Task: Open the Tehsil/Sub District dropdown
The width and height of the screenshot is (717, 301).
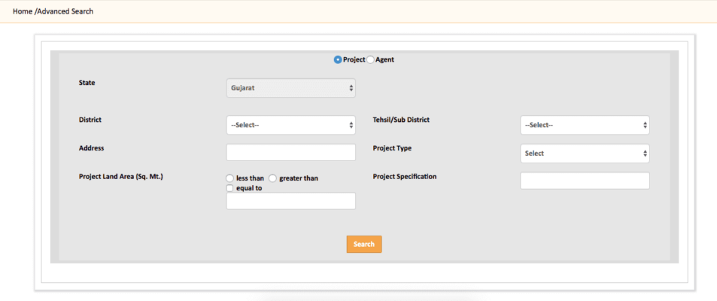Action: coord(585,125)
